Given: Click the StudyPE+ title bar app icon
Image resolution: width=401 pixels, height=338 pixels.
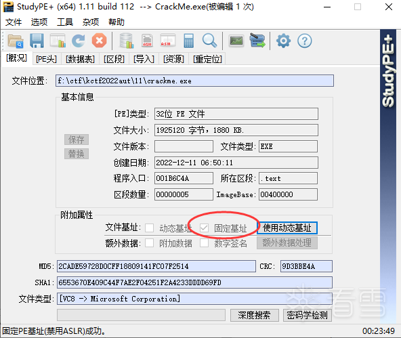Looking at the screenshot, I should [8, 7].
